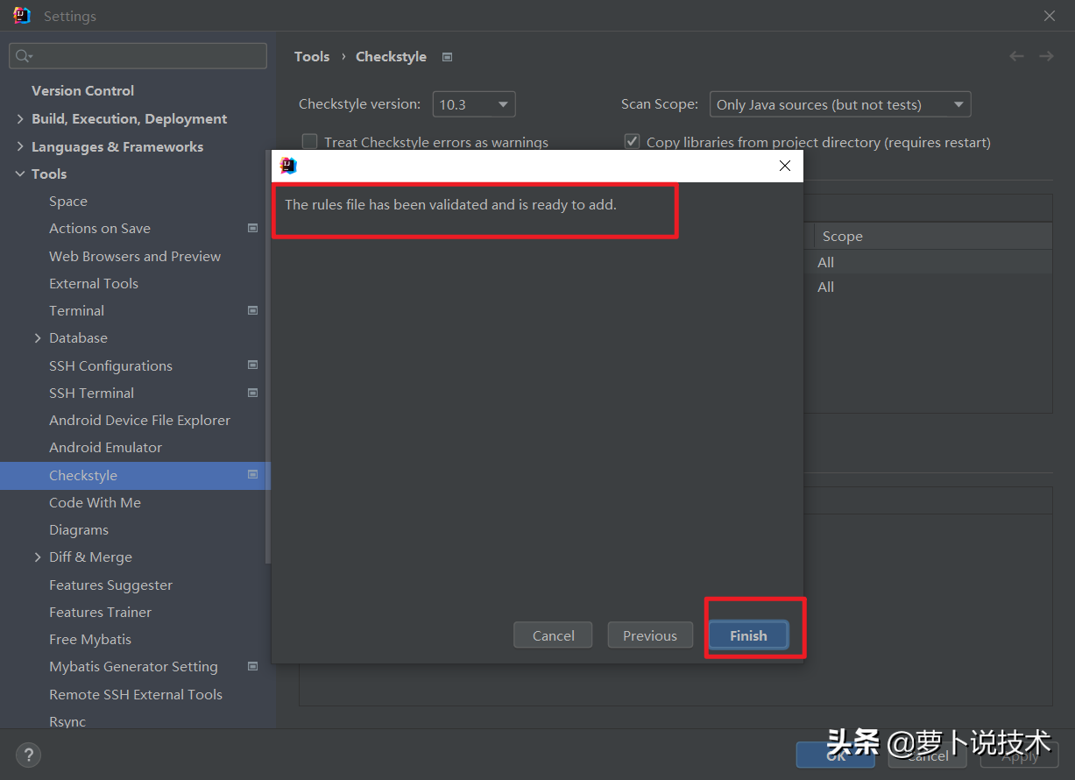The width and height of the screenshot is (1075, 780).
Task: Open Diagrams settings page
Action: (79, 530)
